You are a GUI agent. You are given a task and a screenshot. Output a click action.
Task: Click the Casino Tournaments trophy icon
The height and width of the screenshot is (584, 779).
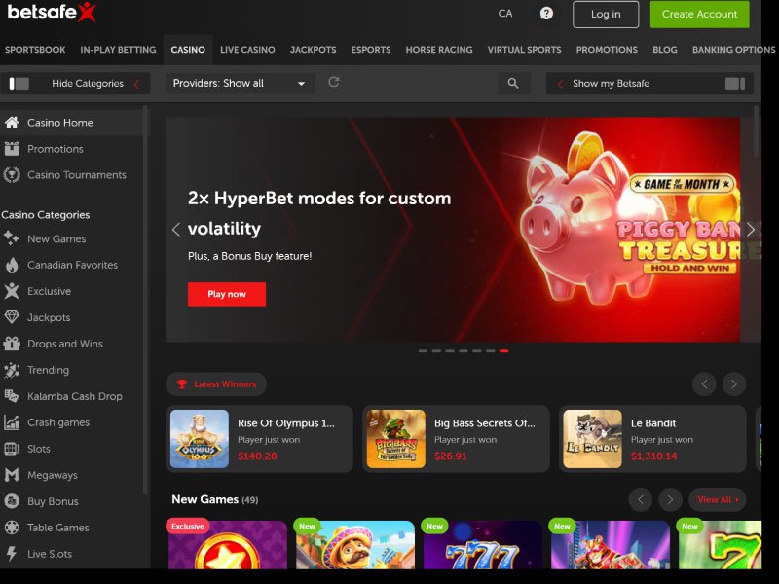coord(12,175)
